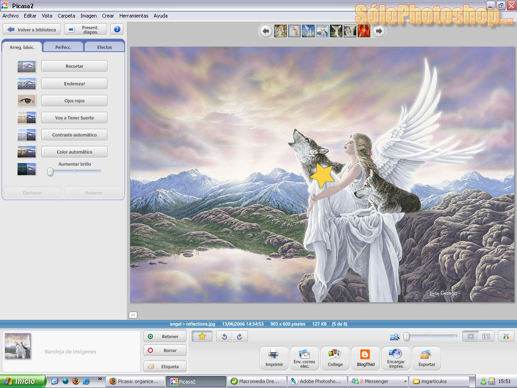Open the Messenger taskbar group dropdown
Viewport: 517px width, 388px height.
coord(405,381)
